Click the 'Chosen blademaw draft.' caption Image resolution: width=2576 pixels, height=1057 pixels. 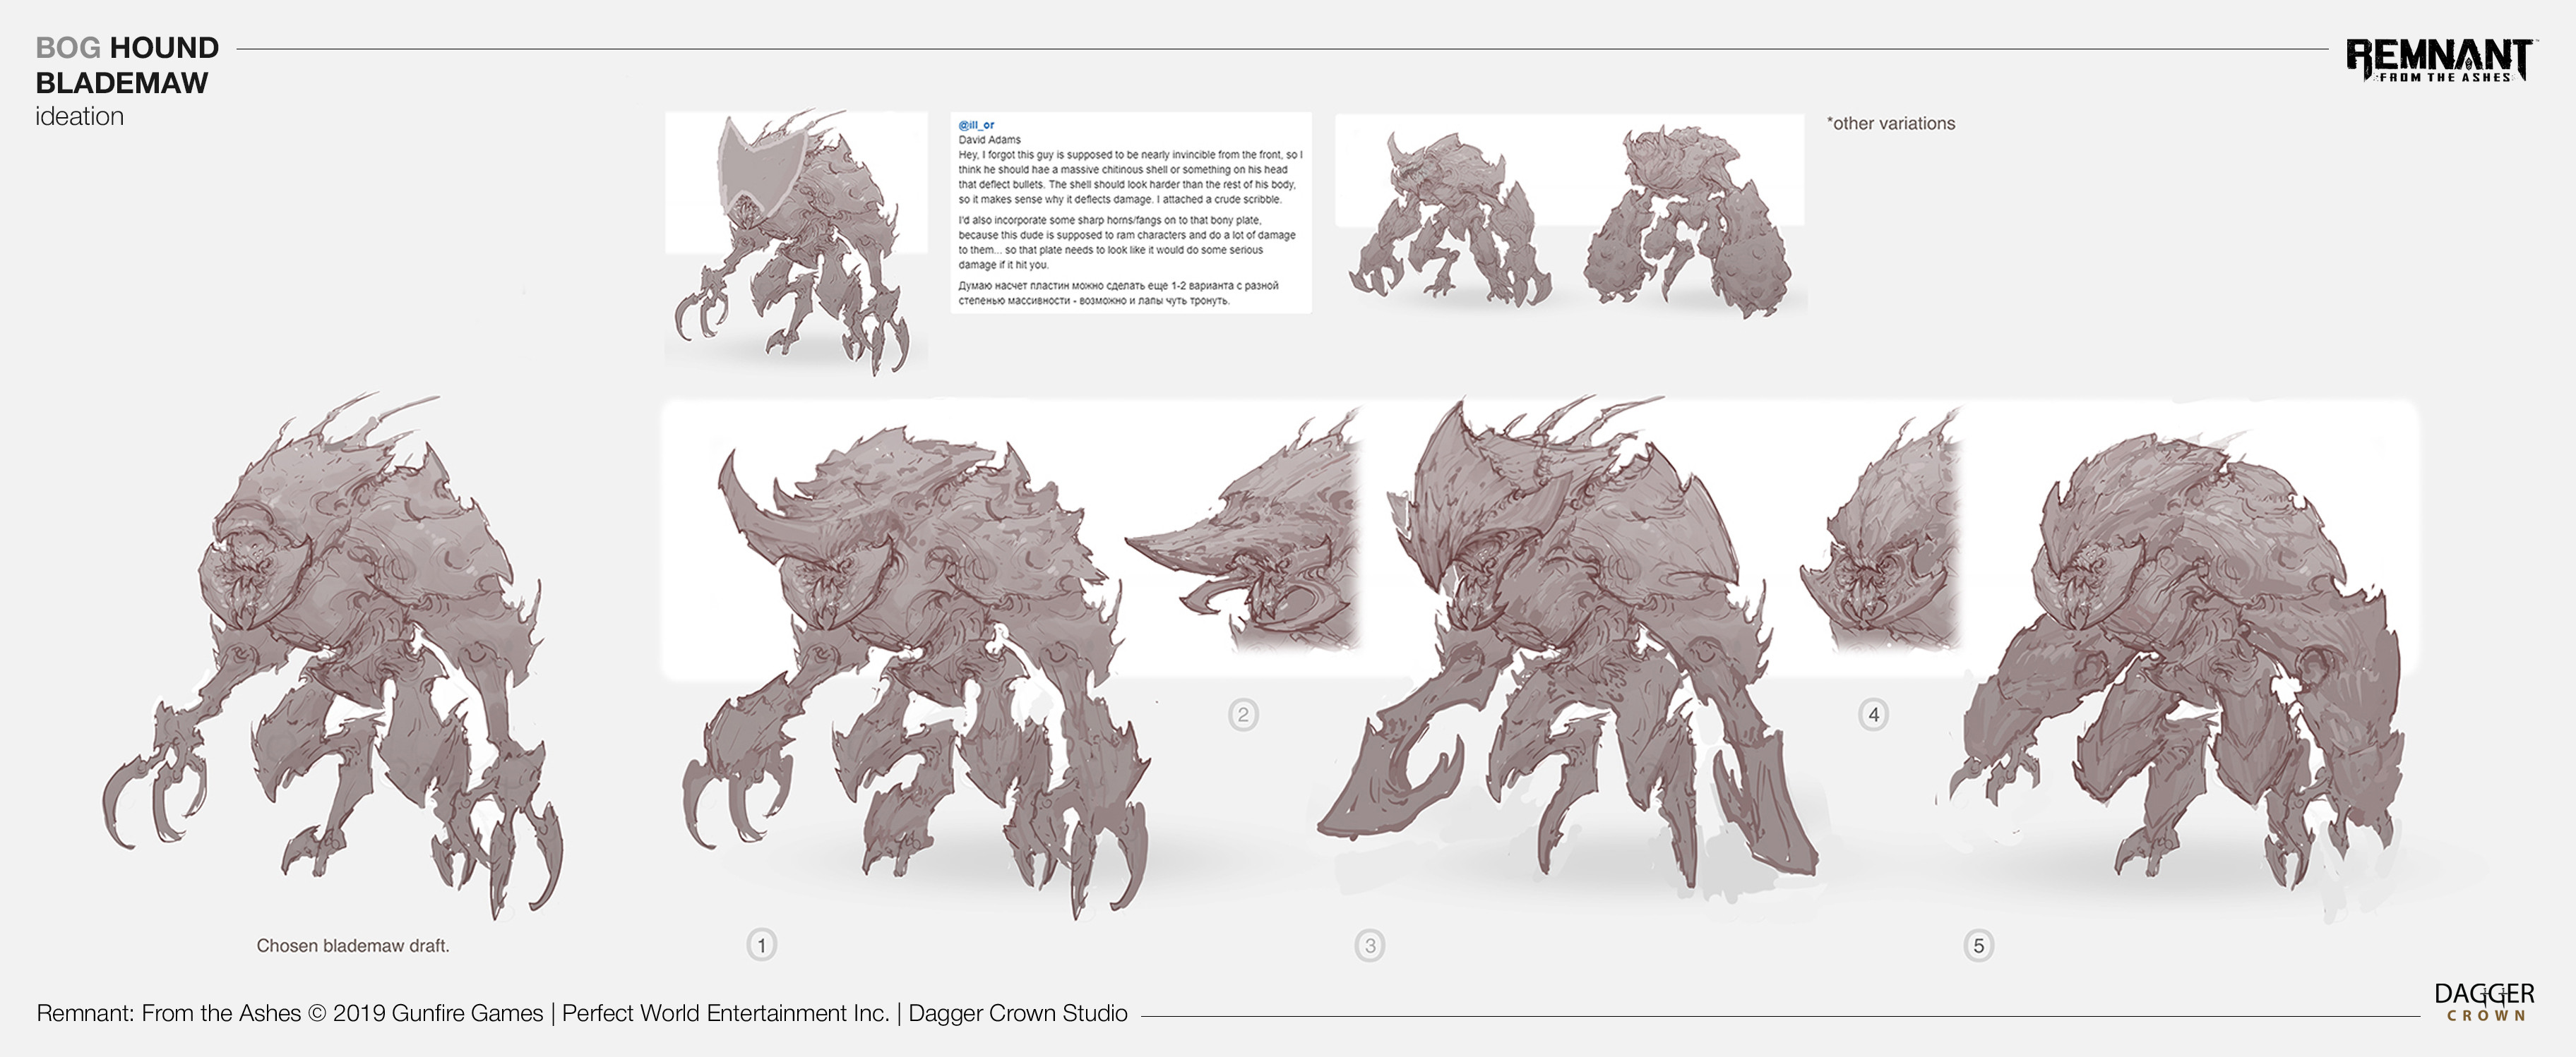point(353,945)
